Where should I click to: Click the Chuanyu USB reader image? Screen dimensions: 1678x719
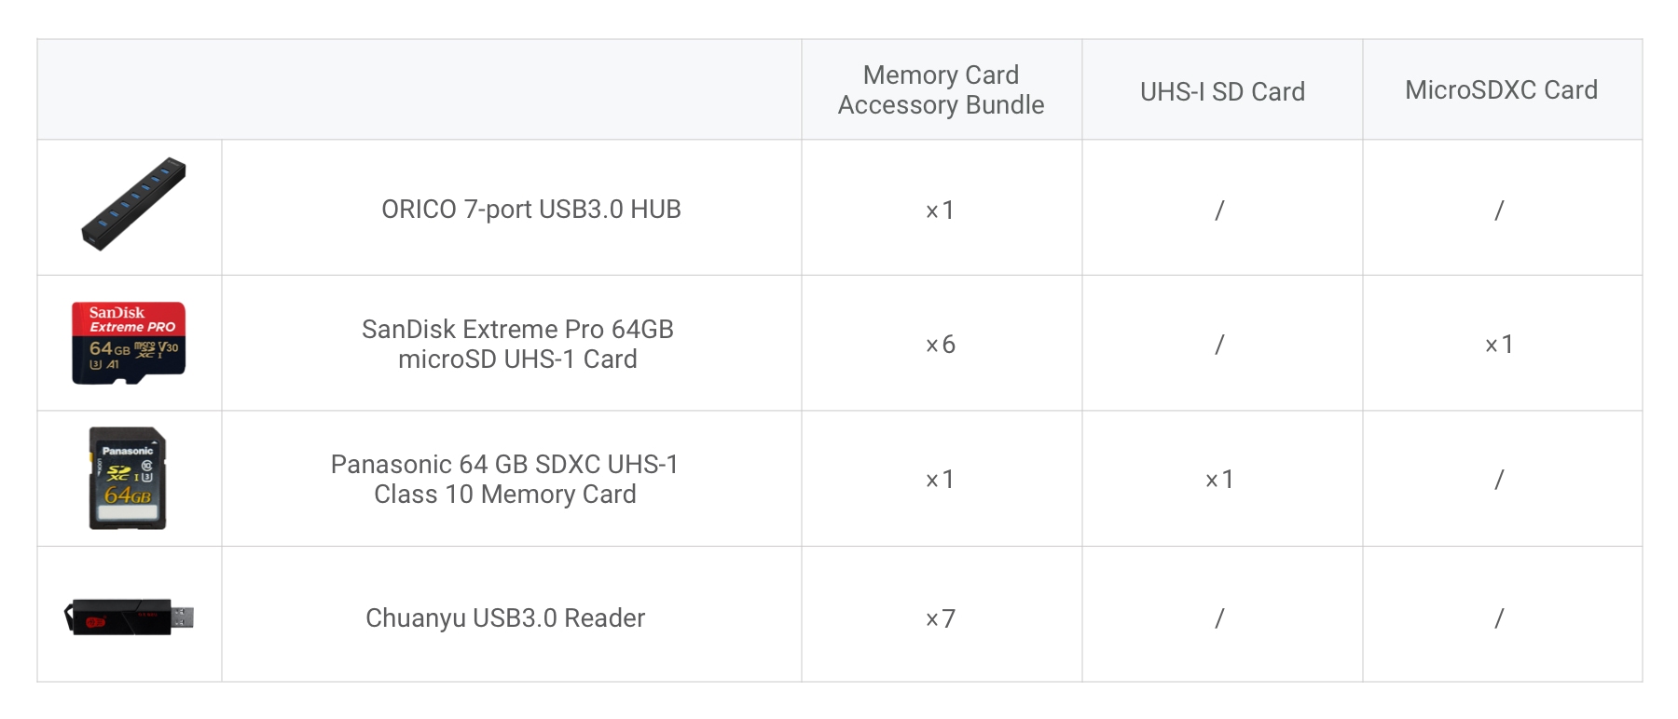129,617
